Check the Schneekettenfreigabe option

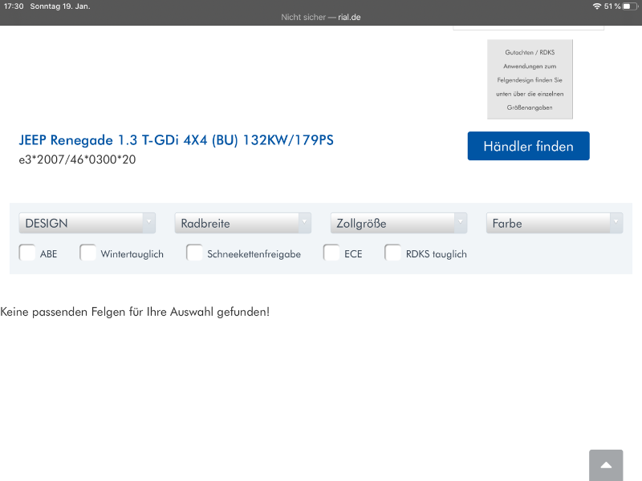click(194, 253)
